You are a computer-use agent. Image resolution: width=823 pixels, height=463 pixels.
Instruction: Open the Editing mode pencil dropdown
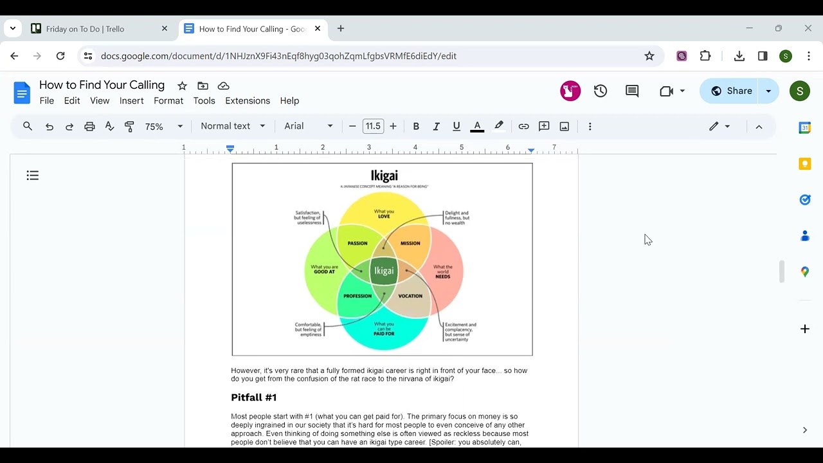[x=719, y=127]
